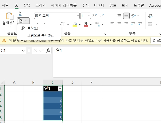Click the insert function fx icon
161x123 pixels.
pos(48,50)
